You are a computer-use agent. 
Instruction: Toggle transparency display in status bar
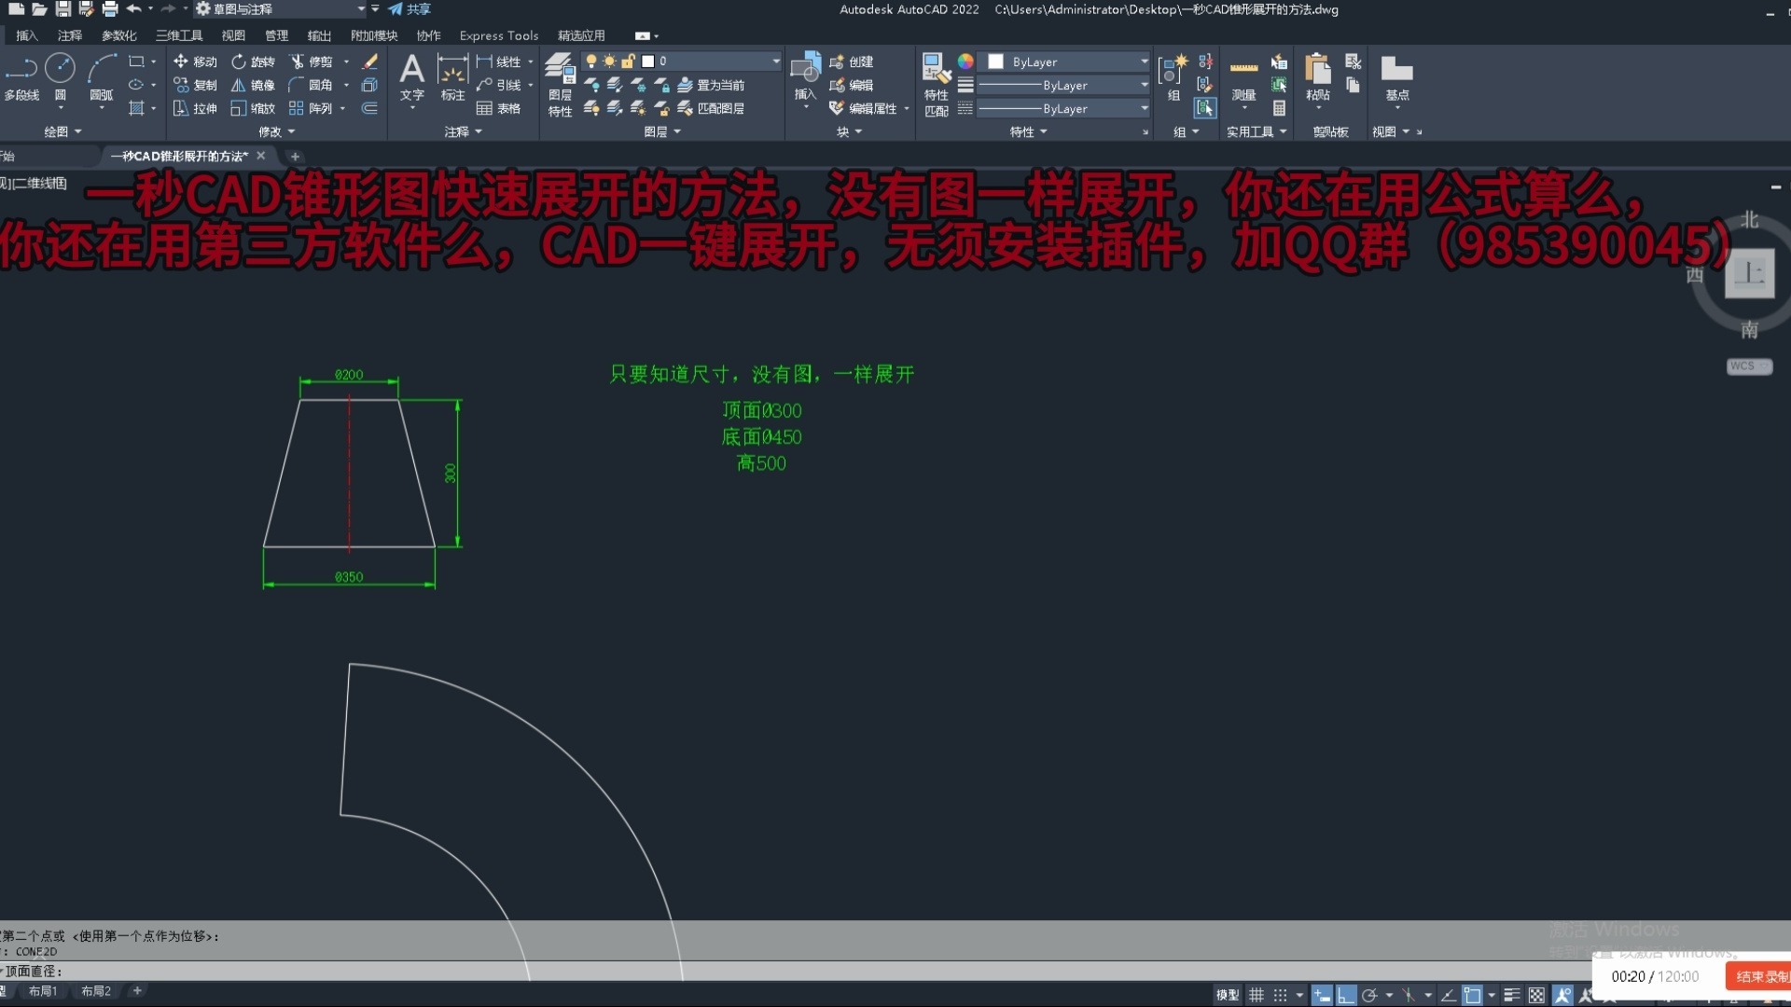(x=1536, y=995)
